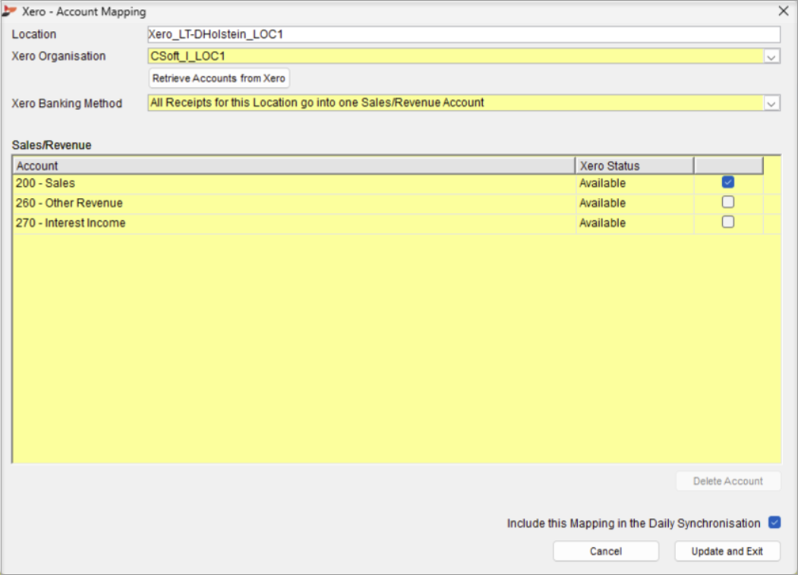798x575 pixels.
Task: Click the All Receipts banking method text
Action: (317, 102)
